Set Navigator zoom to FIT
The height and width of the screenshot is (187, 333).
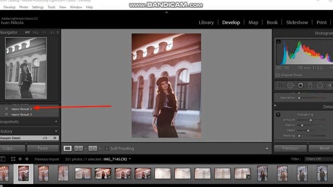28,32
